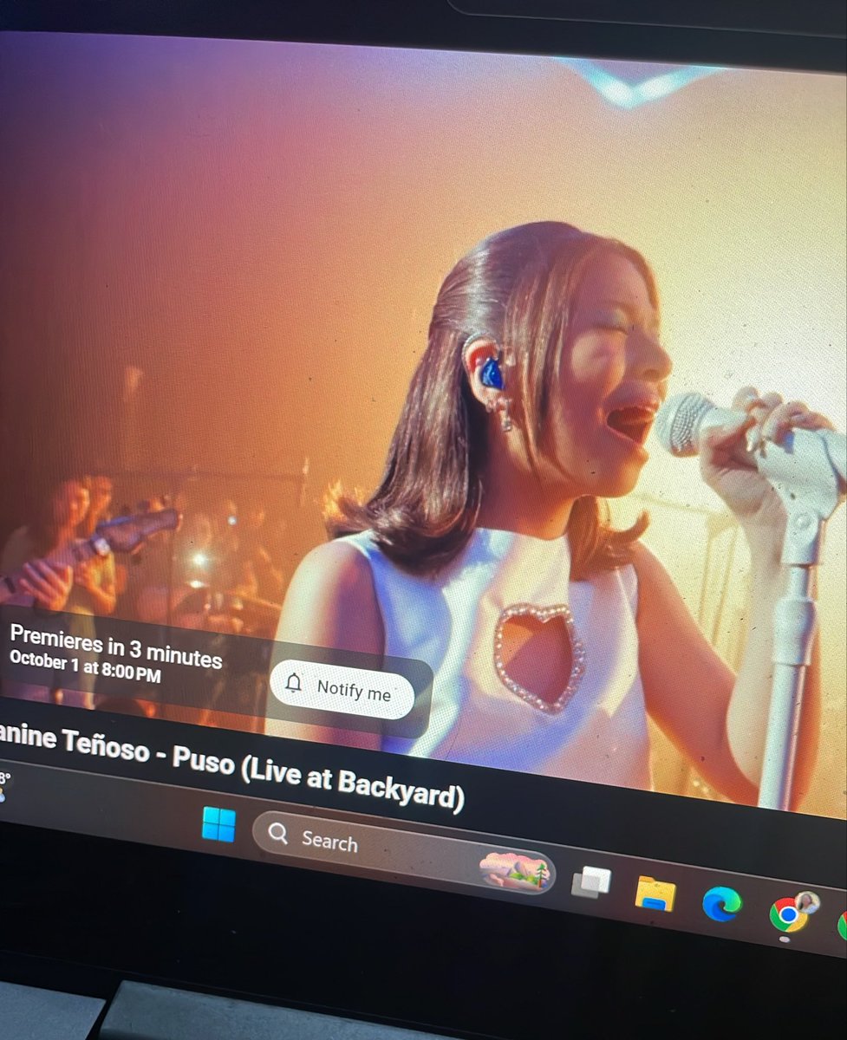The width and height of the screenshot is (847, 1040).
Task: Launch File Explorer from the taskbar
Action: click(x=655, y=894)
